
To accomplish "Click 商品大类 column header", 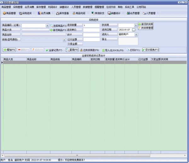I will pyautogui.click(x=15, y=59).
